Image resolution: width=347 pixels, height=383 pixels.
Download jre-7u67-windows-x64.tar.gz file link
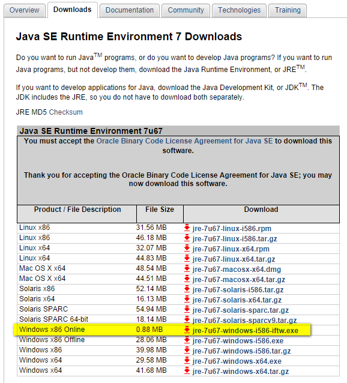pos(241,372)
